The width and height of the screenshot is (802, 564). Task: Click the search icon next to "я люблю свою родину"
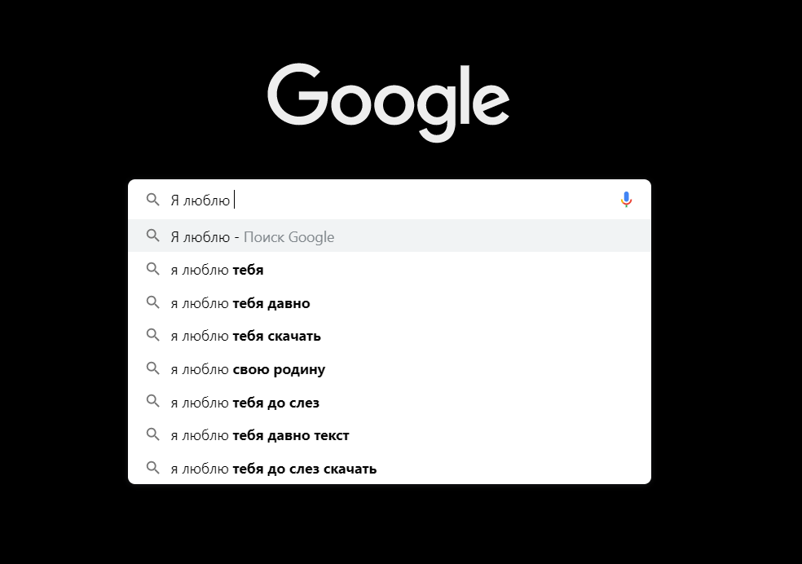tap(153, 369)
